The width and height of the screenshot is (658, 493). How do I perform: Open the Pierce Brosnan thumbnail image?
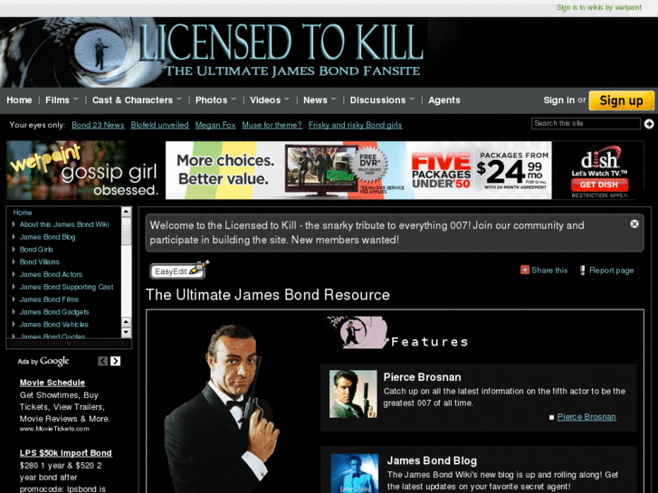[353, 393]
